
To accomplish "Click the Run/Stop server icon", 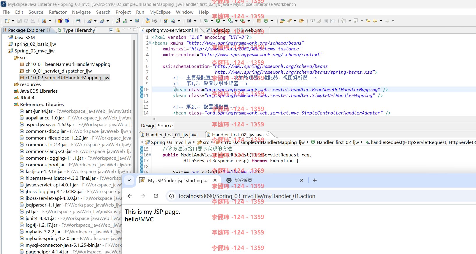I will pos(125,21).
